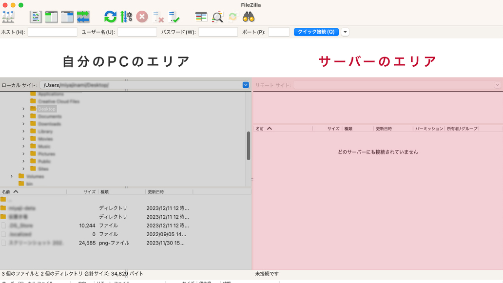The width and height of the screenshot is (503, 283).
Task: Click the binoculars file search icon
Action: [249, 17]
